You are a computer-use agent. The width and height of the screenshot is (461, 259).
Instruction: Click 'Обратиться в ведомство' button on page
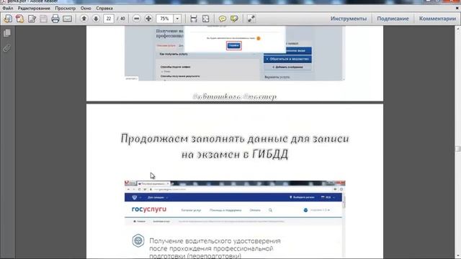point(287,59)
